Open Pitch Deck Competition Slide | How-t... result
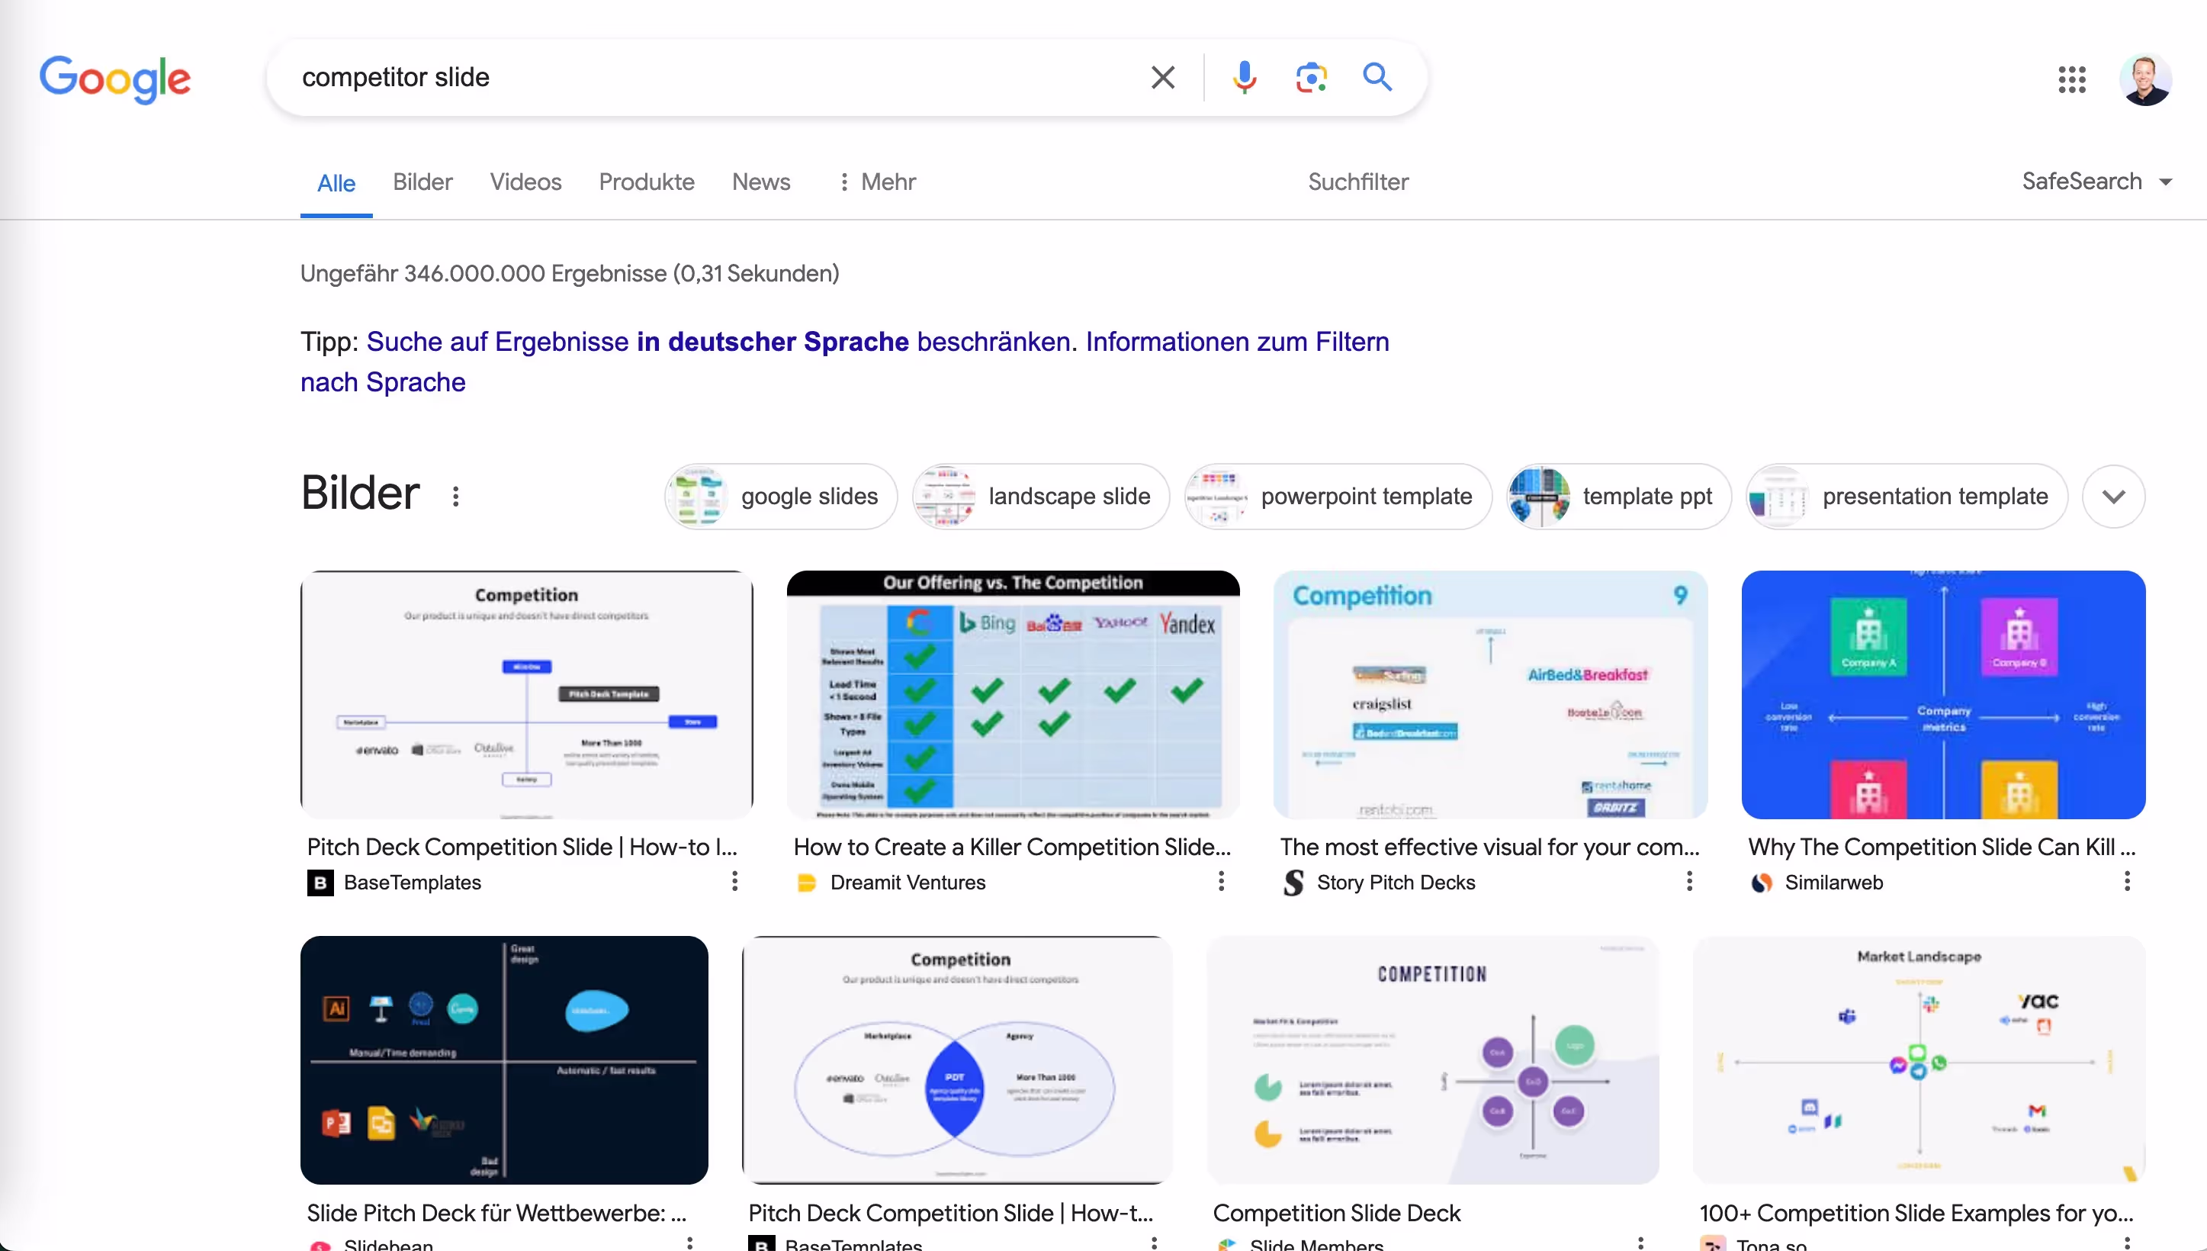 951,1213
